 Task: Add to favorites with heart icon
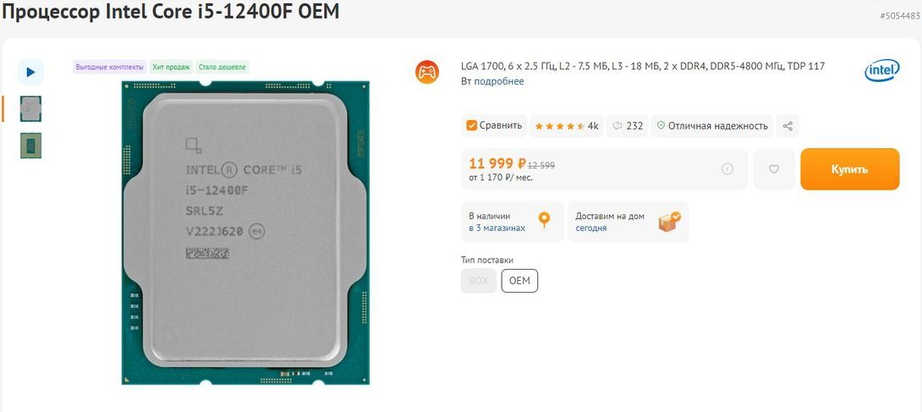(x=774, y=169)
